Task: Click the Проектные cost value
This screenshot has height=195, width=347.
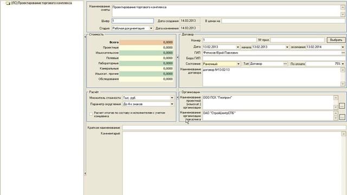Action: point(146,48)
